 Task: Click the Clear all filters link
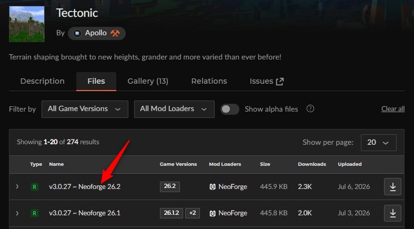393,109
